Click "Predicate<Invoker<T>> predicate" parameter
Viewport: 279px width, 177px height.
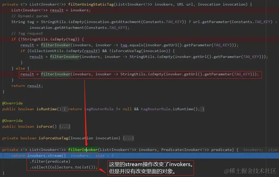pos(197,150)
